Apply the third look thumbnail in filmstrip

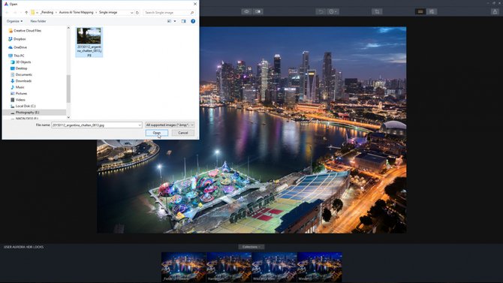point(274,267)
